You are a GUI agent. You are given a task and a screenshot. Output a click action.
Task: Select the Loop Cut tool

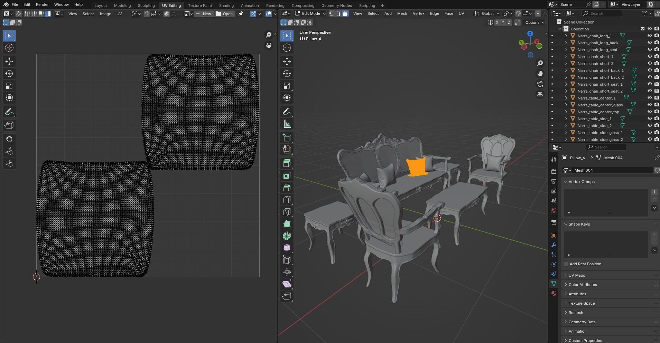287,200
